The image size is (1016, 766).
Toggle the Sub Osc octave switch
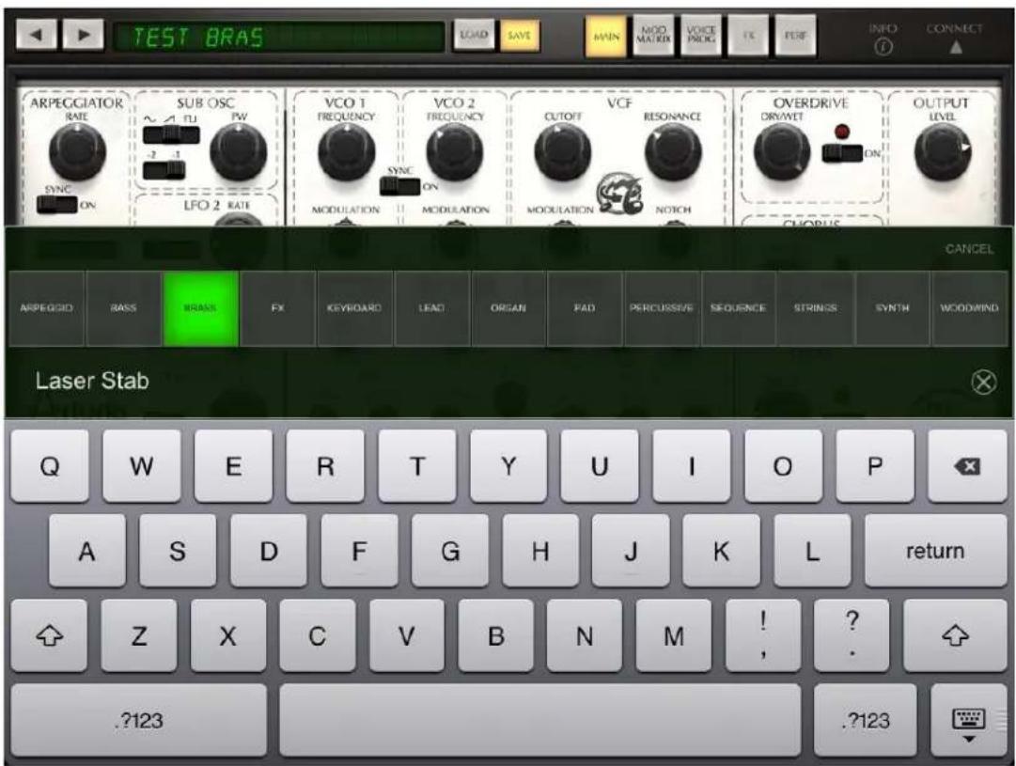[164, 170]
